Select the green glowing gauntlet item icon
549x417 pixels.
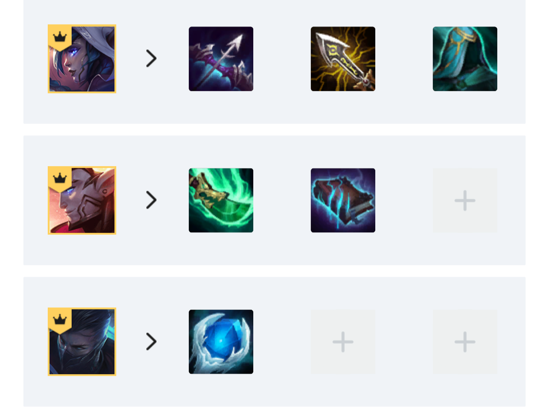coord(221,200)
